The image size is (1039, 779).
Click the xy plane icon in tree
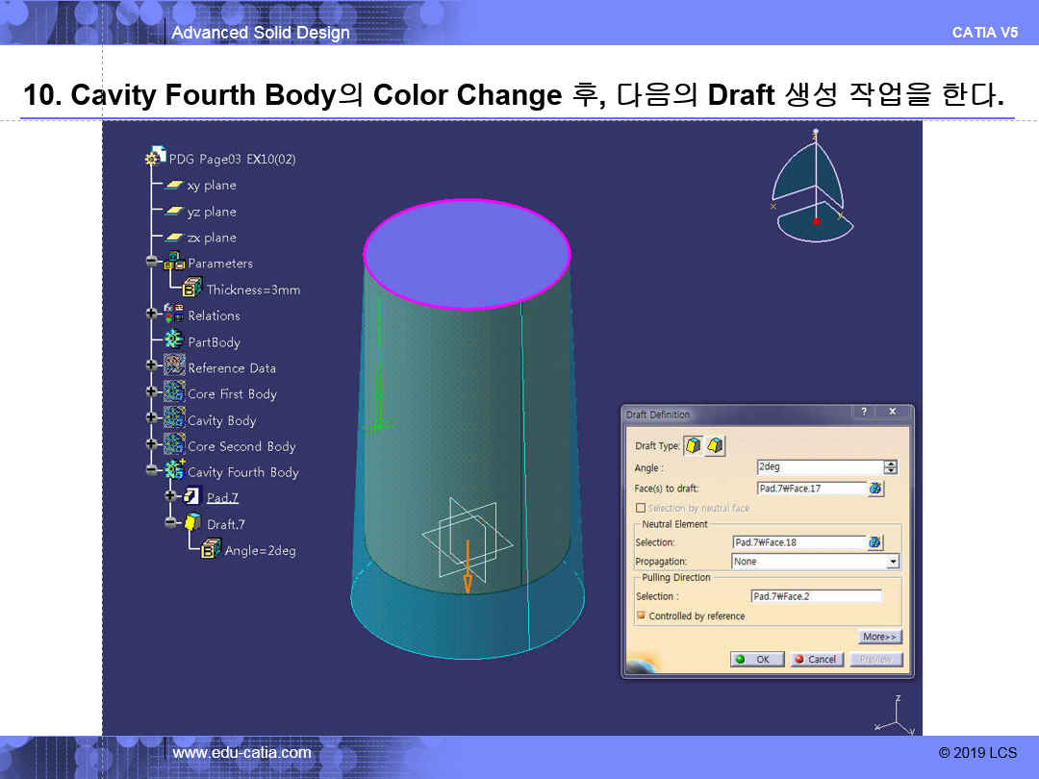tap(174, 186)
